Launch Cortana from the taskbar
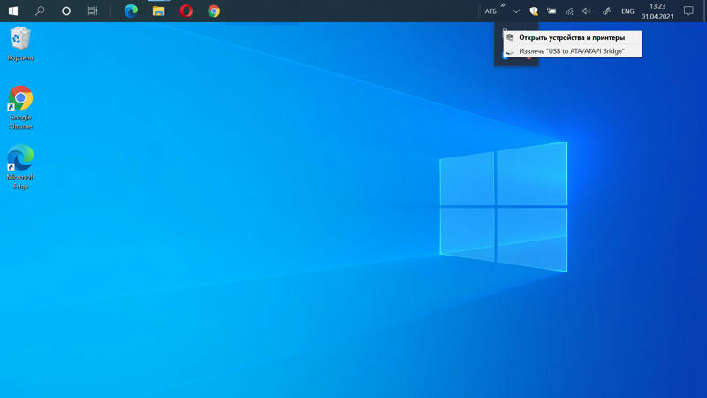This screenshot has height=398, width=707. point(65,11)
